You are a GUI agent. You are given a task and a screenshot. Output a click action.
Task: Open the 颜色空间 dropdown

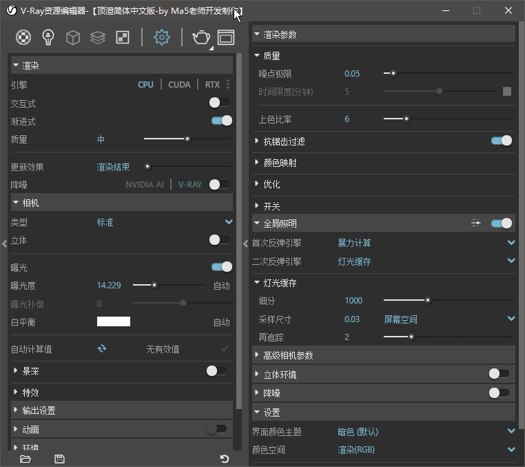[511, 450]
